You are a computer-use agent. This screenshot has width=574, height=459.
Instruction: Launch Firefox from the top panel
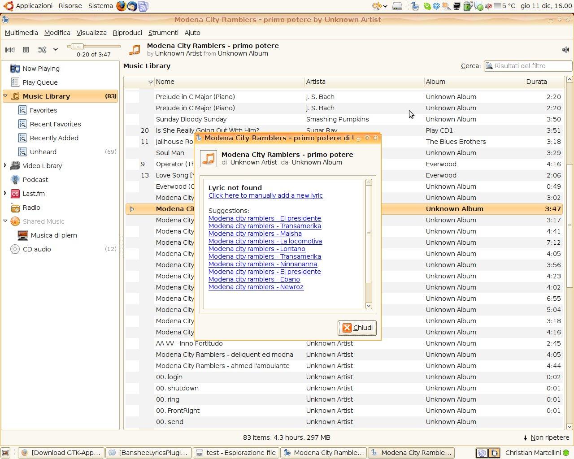tap(121, 6)
